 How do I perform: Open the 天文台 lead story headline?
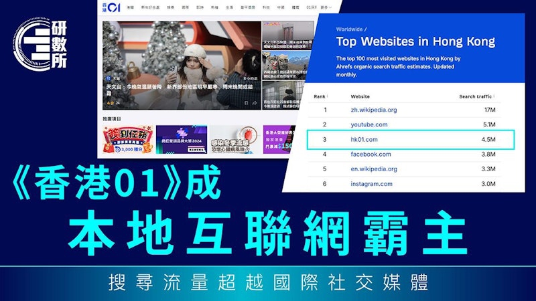pos(180,90)
